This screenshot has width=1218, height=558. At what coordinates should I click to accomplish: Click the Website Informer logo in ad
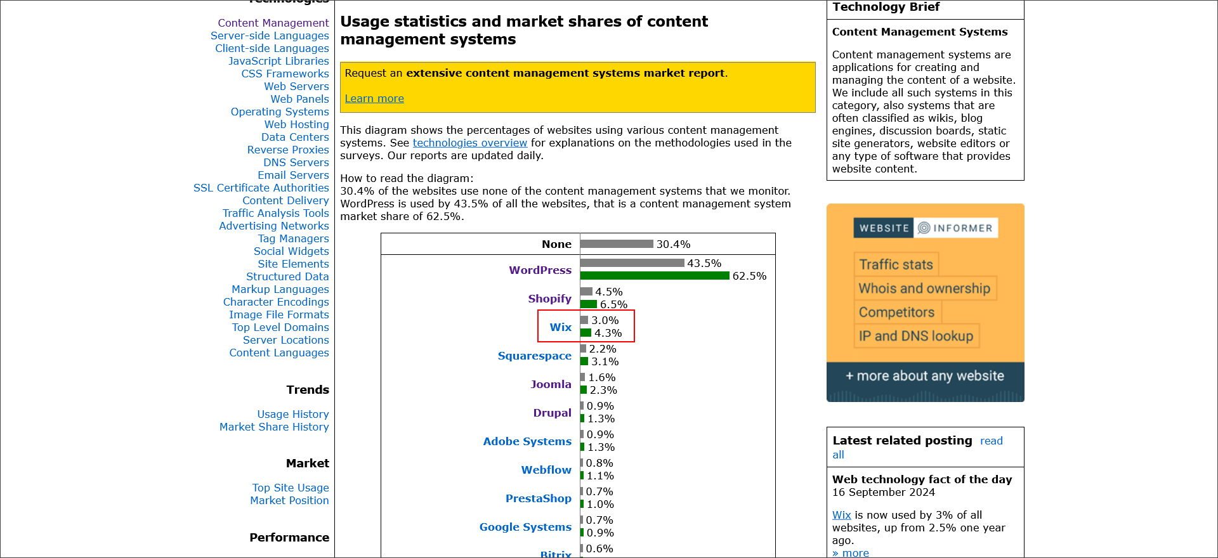(x=926, y=228)
